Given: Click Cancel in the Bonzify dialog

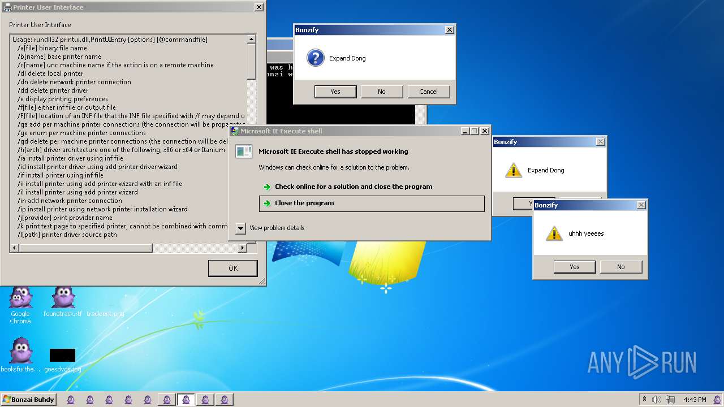Looking at the screenshot, I should click(428, 92).
